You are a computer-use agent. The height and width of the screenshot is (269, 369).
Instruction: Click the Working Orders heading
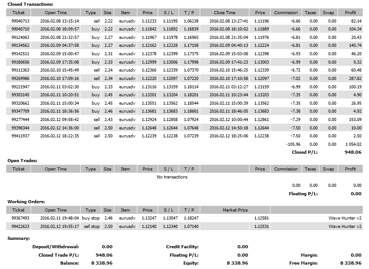(x=26, y=201)
